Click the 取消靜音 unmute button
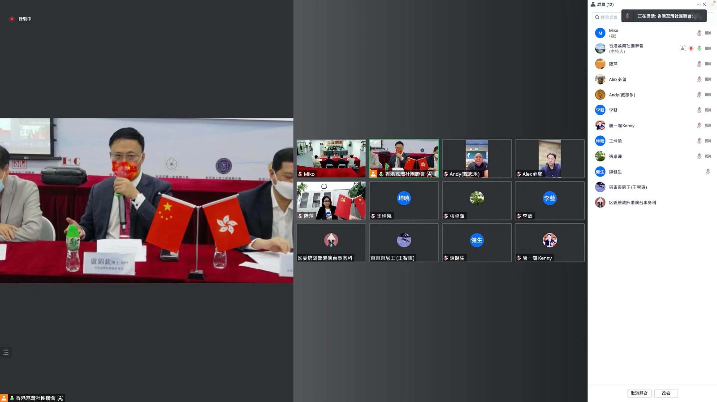The image size is (717, 402). pos(639,393)
